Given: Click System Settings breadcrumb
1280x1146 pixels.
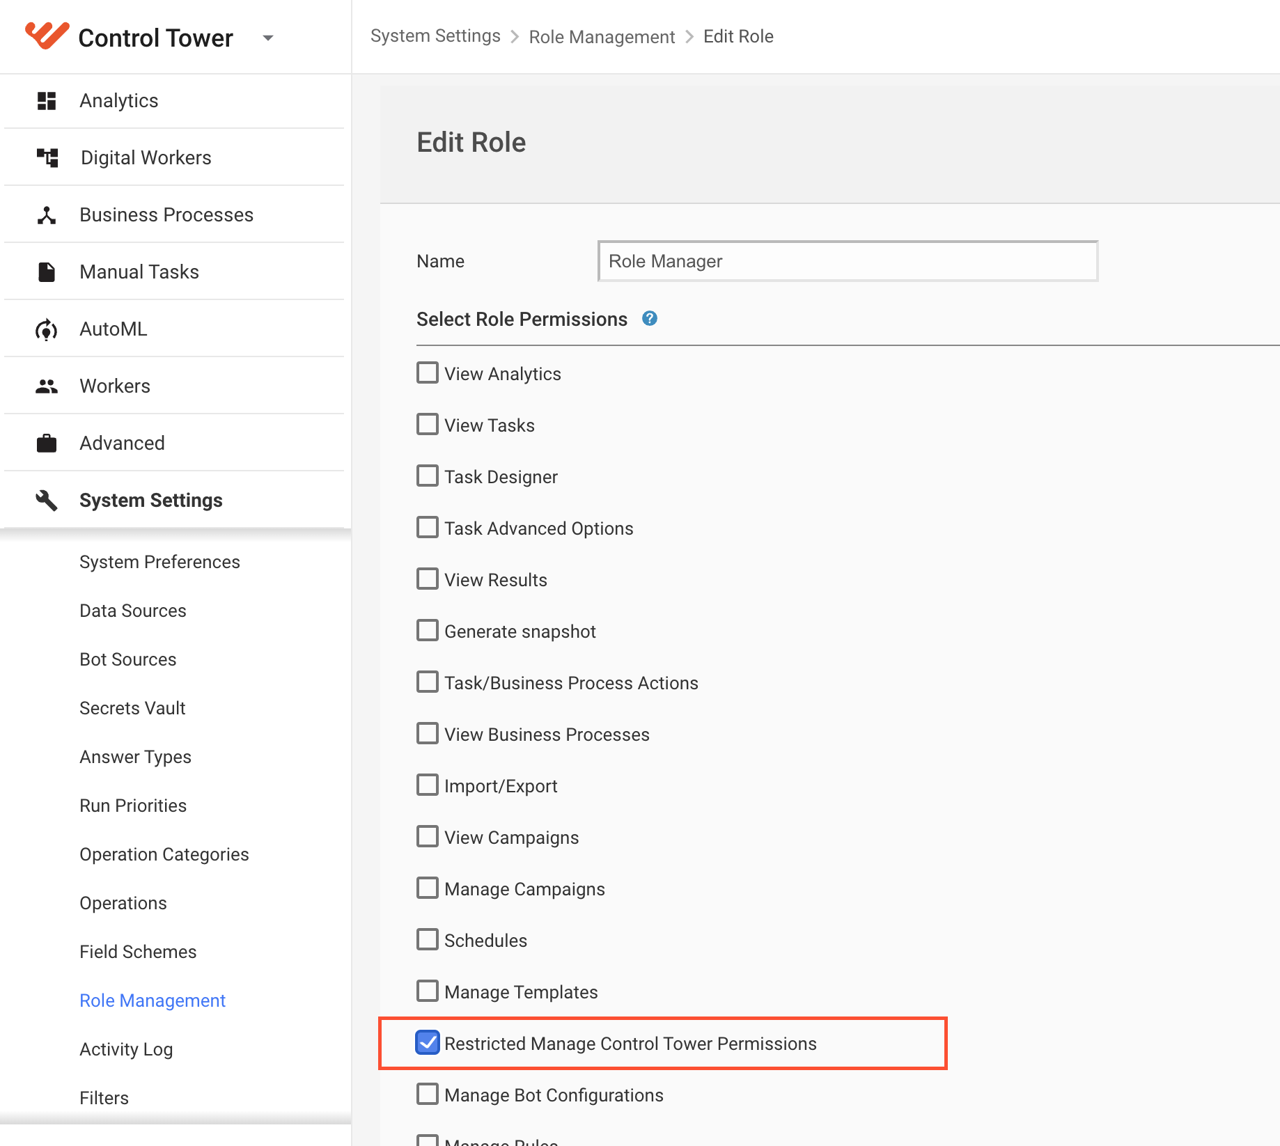Looking at the screenshot, I should click(435, 36).
